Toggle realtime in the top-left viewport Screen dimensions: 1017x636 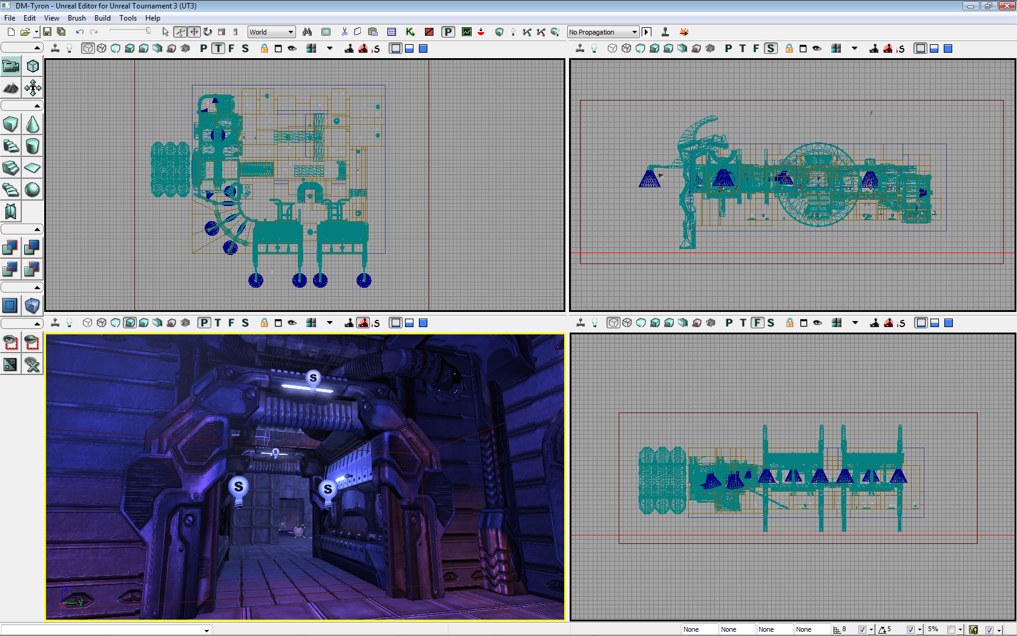55,48
